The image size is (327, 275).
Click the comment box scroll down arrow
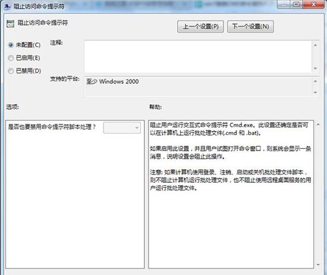[315, 68]
